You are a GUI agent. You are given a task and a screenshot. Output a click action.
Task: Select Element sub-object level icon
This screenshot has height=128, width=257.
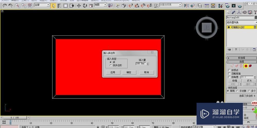[250, 66]
